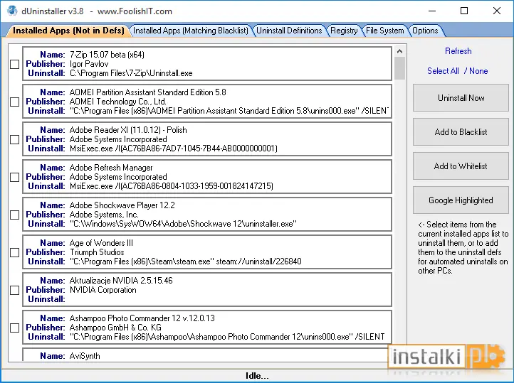Click the Adobe Refresh Manager name text

point(111,168)
